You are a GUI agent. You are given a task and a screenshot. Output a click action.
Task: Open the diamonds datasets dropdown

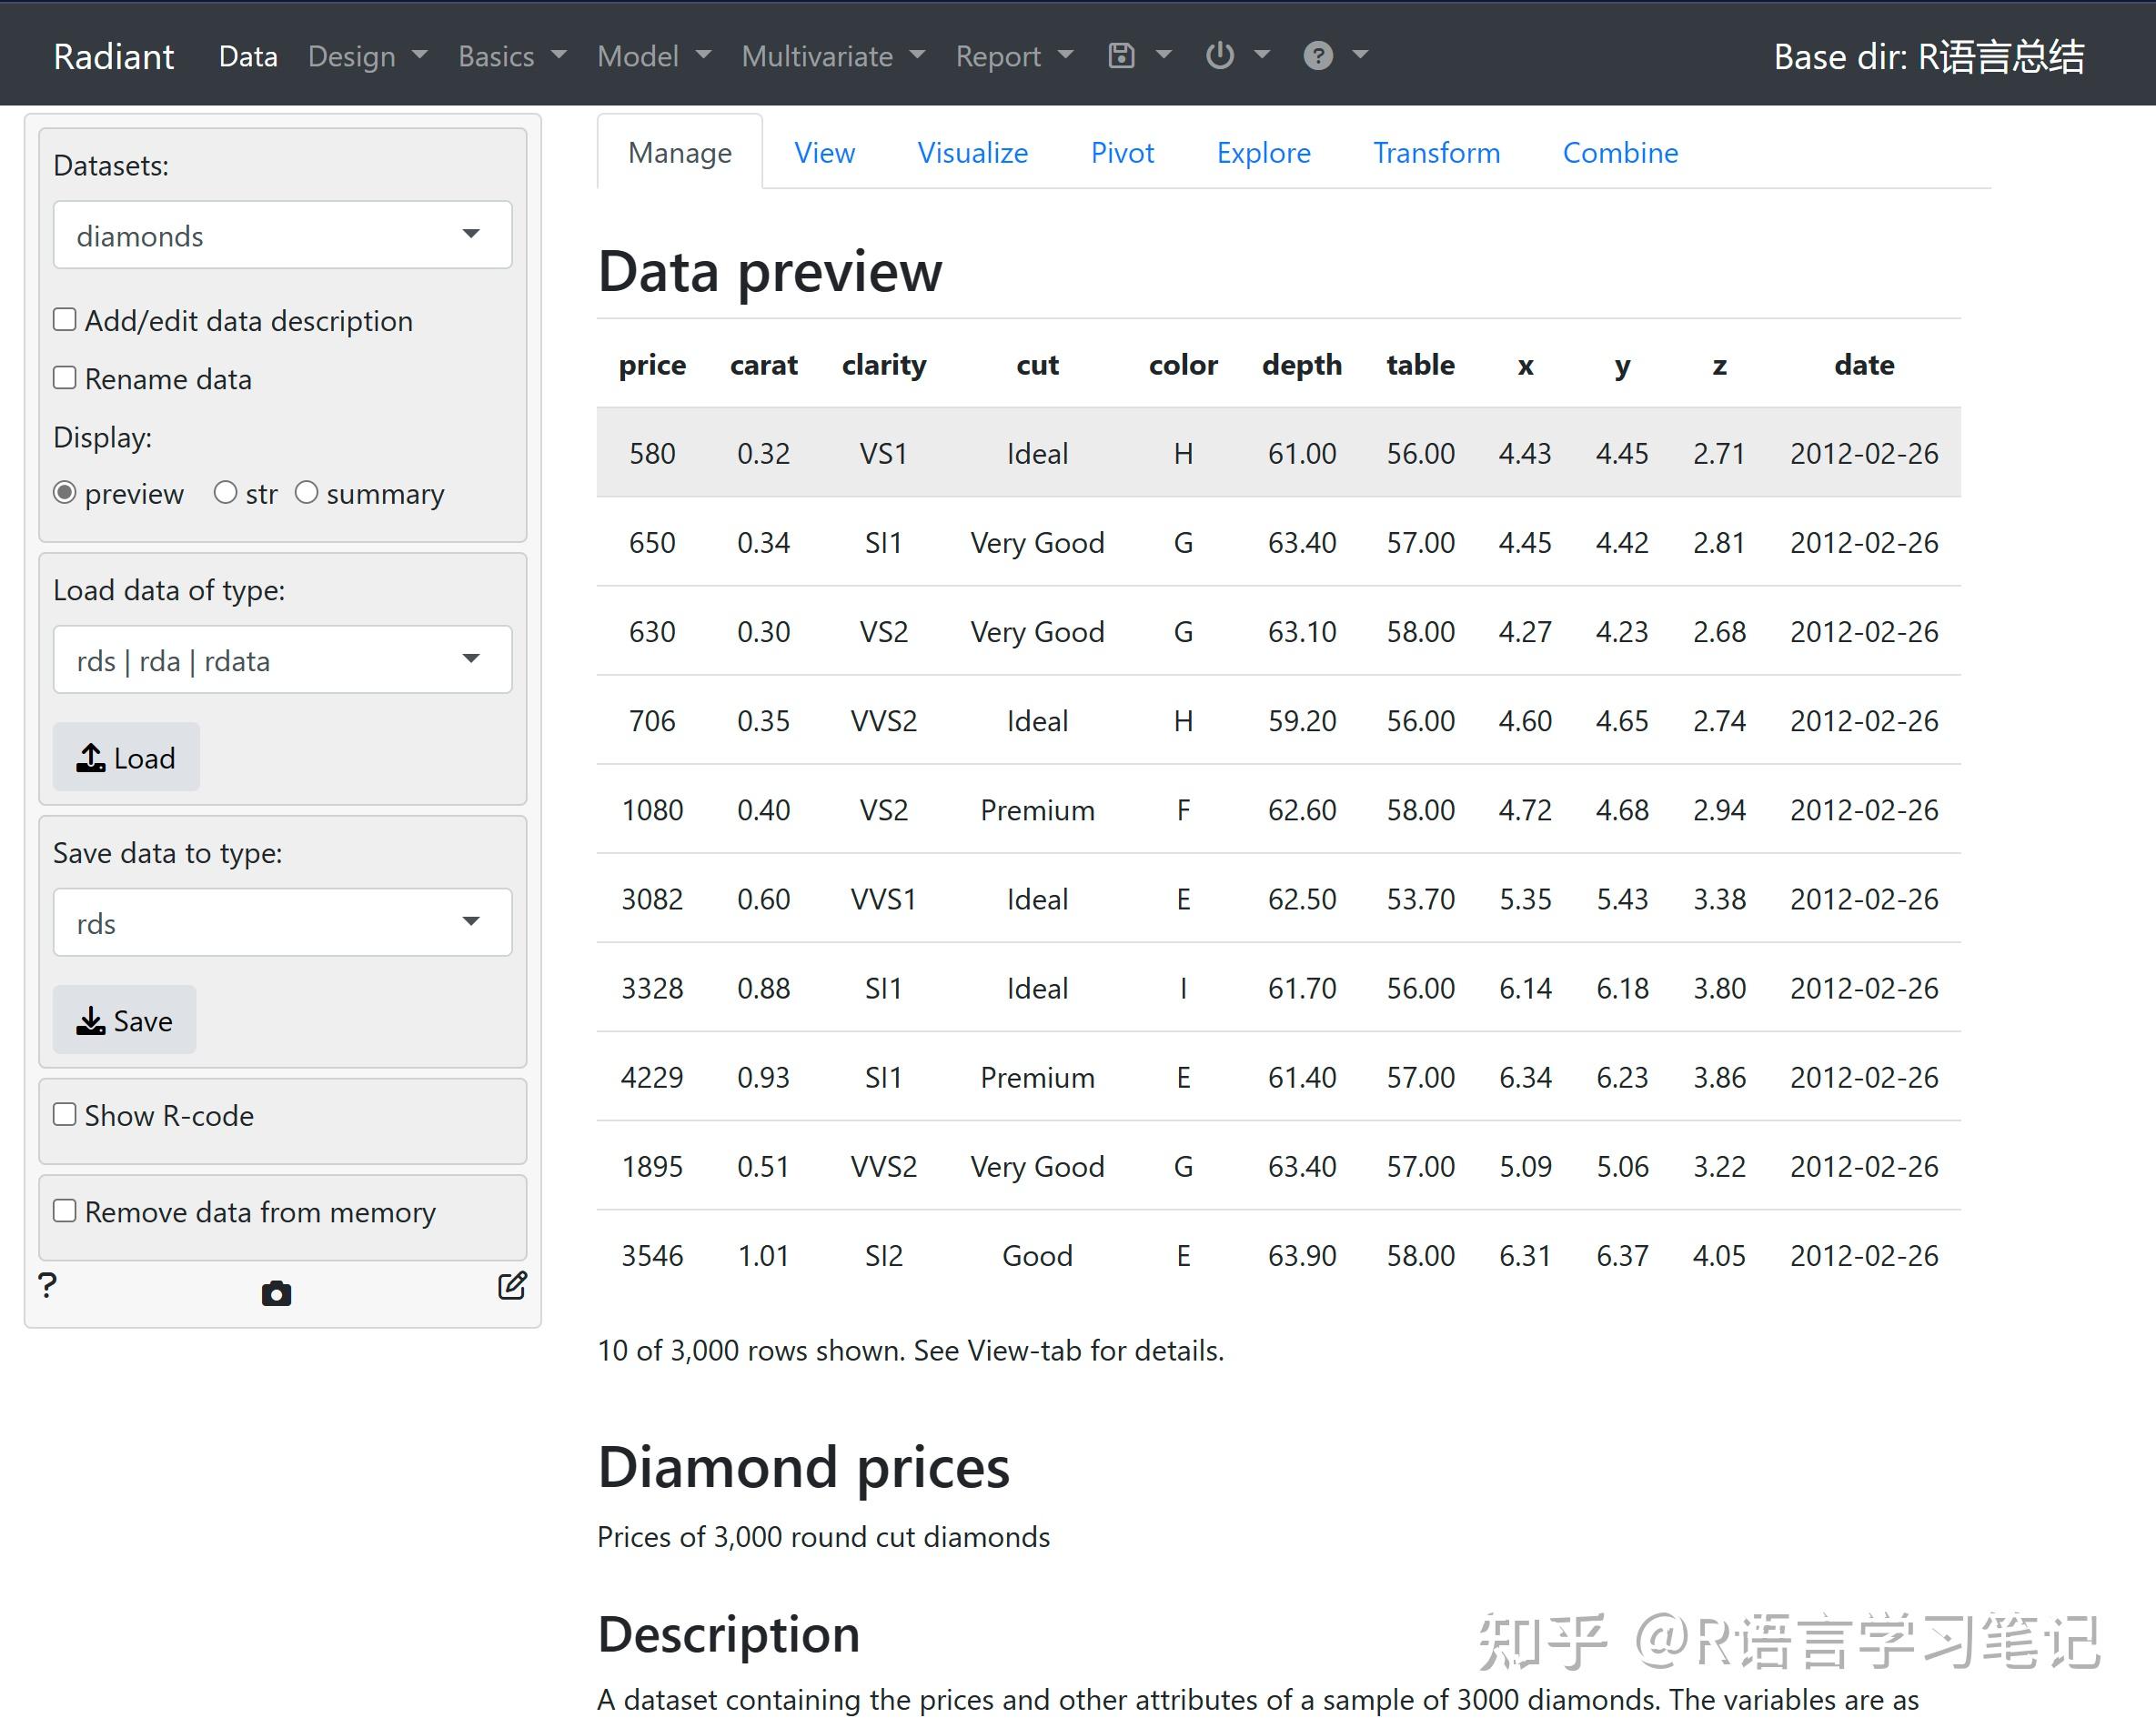282,236
